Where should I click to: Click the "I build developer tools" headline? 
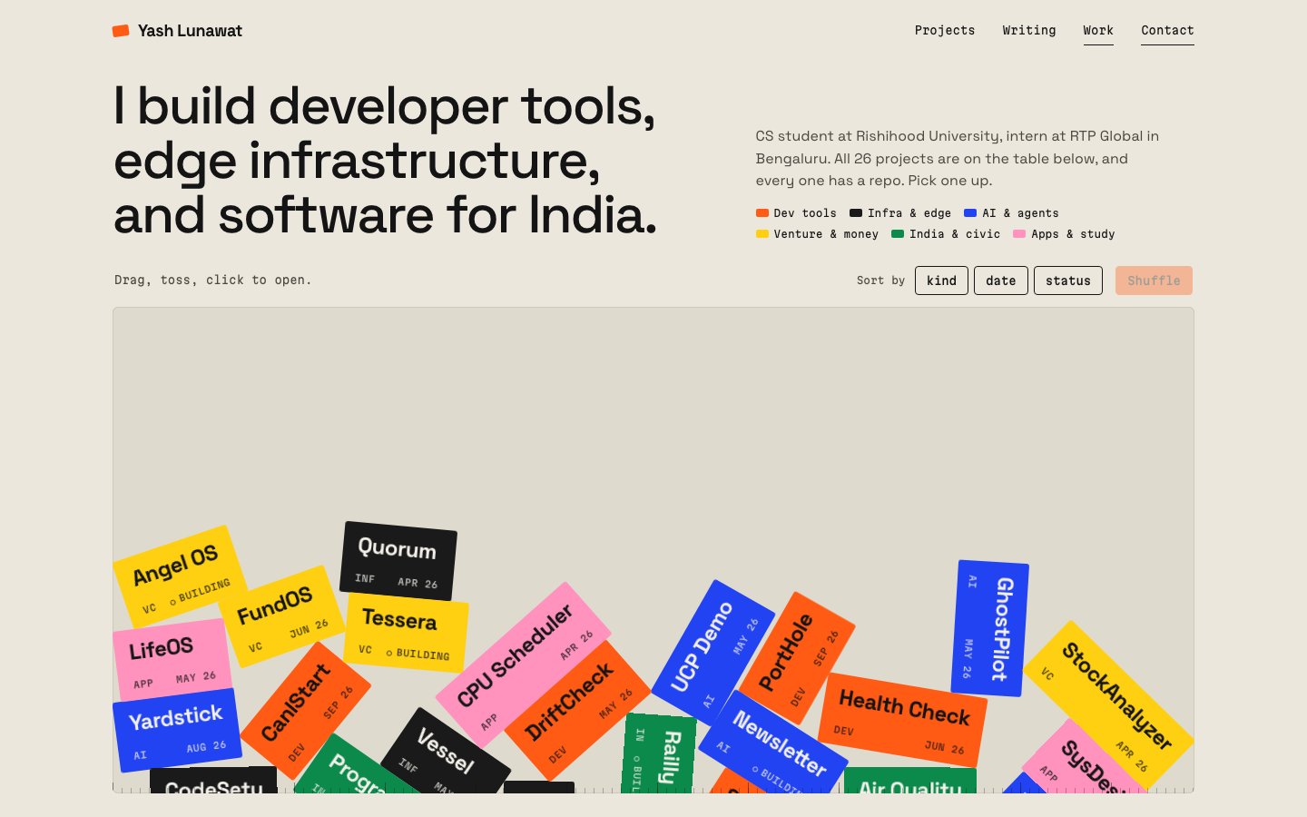click(x=385, y=160)
